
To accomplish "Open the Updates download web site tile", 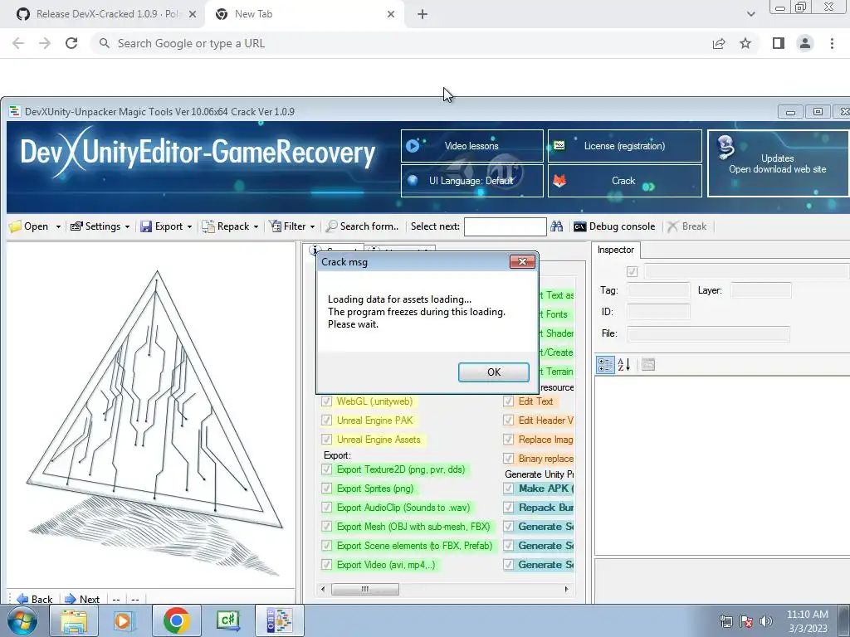I will 778,163.
